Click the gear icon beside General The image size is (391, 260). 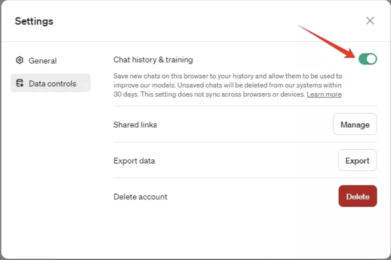tap(19, 60)
